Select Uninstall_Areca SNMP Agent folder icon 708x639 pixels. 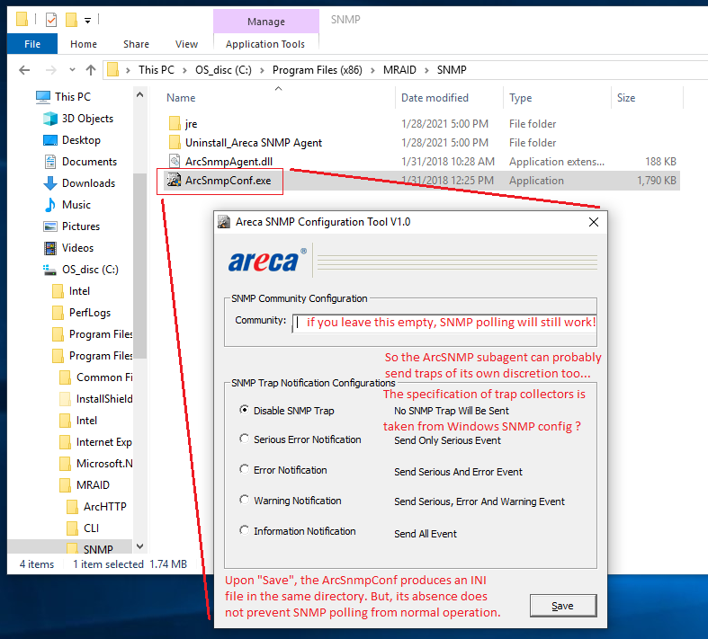[175, 143]
